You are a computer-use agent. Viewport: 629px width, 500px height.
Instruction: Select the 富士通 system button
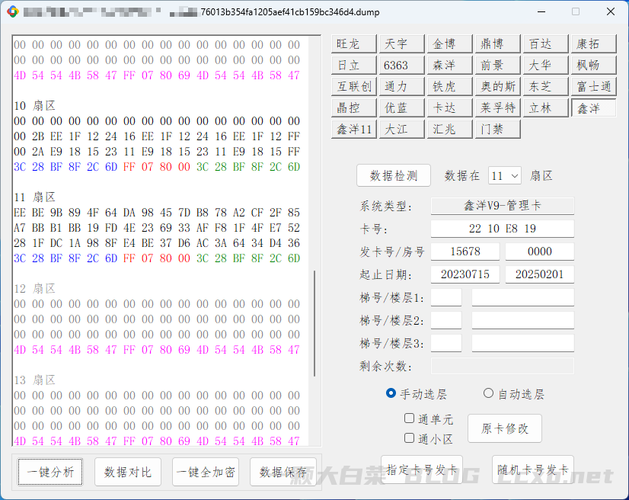coord(592,86)
